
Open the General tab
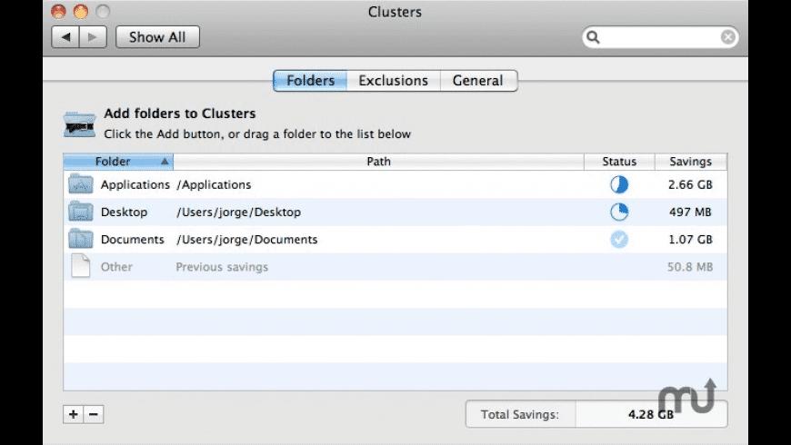pos(478,81)
